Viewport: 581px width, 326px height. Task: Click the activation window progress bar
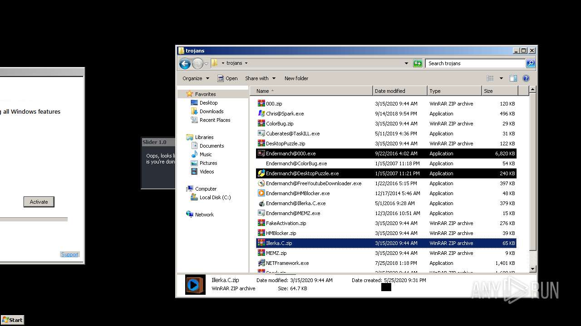pos(34,220)
